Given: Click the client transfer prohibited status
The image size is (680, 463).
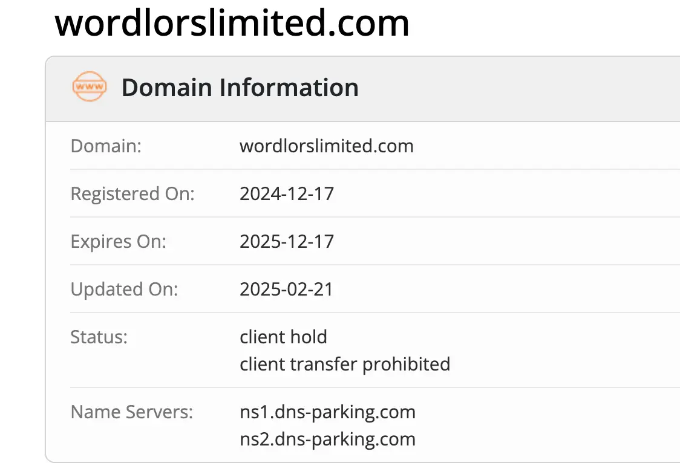Looking at the screenshot, I should pos(345,364).
